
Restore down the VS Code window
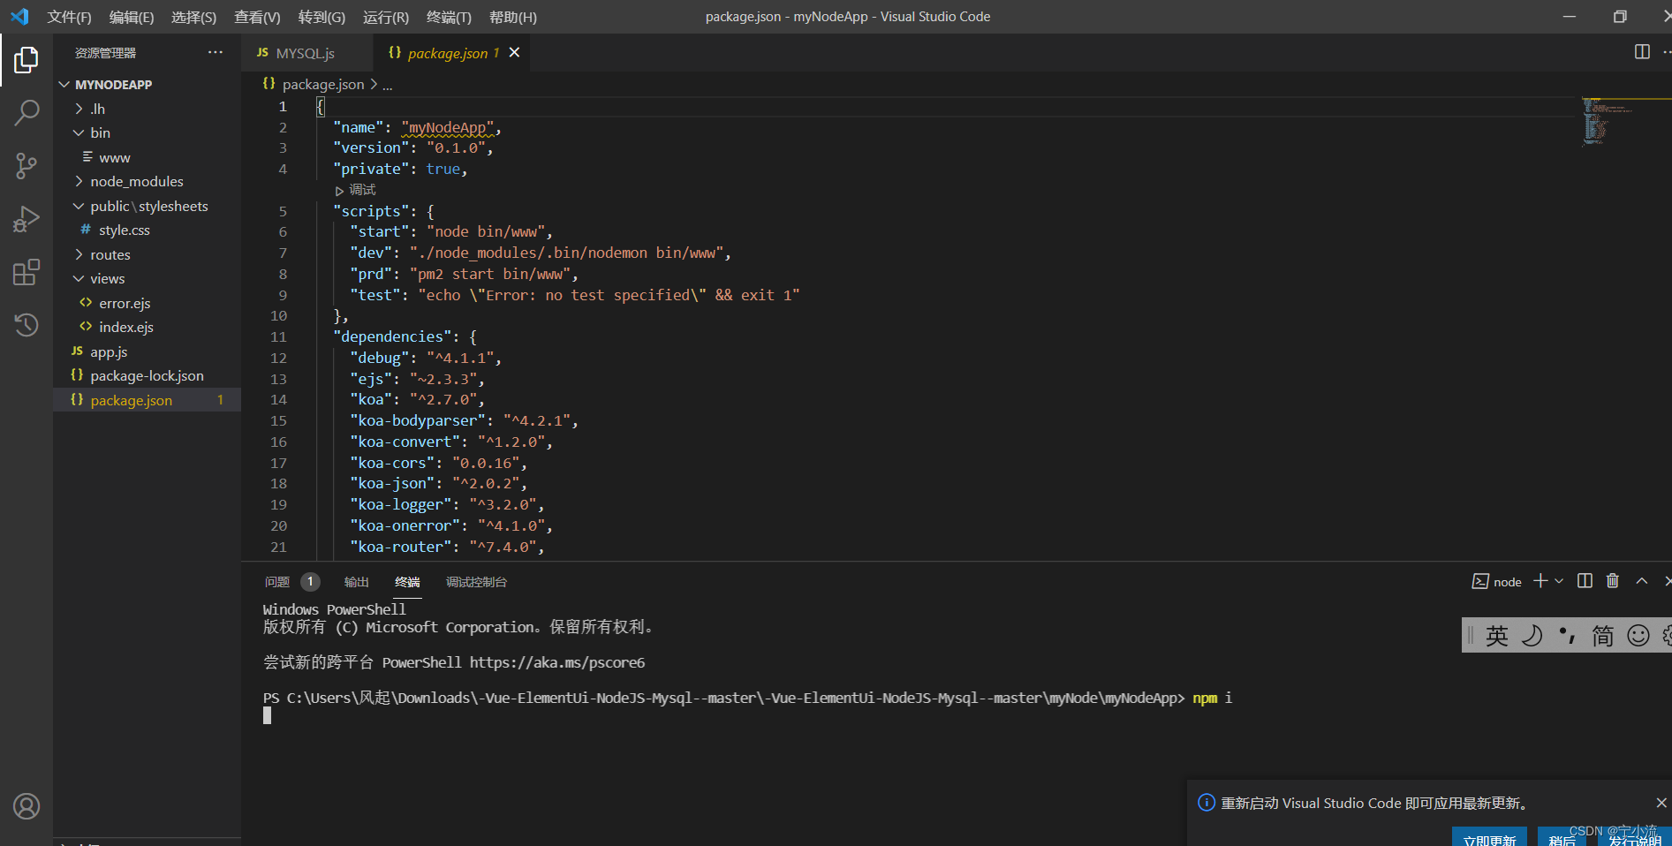pos(1620,17)
